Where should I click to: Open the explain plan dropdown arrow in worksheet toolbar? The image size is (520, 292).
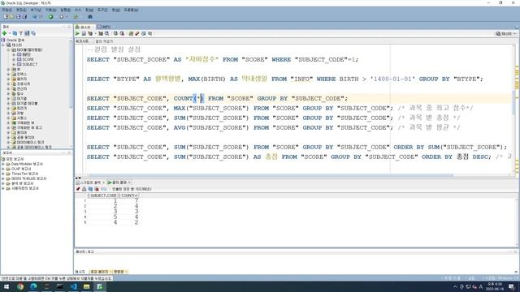96,33
